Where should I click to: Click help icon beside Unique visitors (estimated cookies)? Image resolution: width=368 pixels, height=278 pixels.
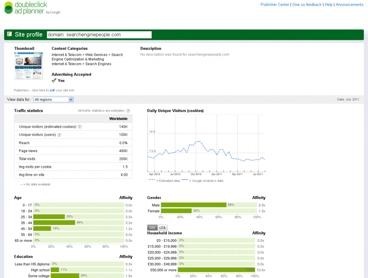tap(80, 127)
